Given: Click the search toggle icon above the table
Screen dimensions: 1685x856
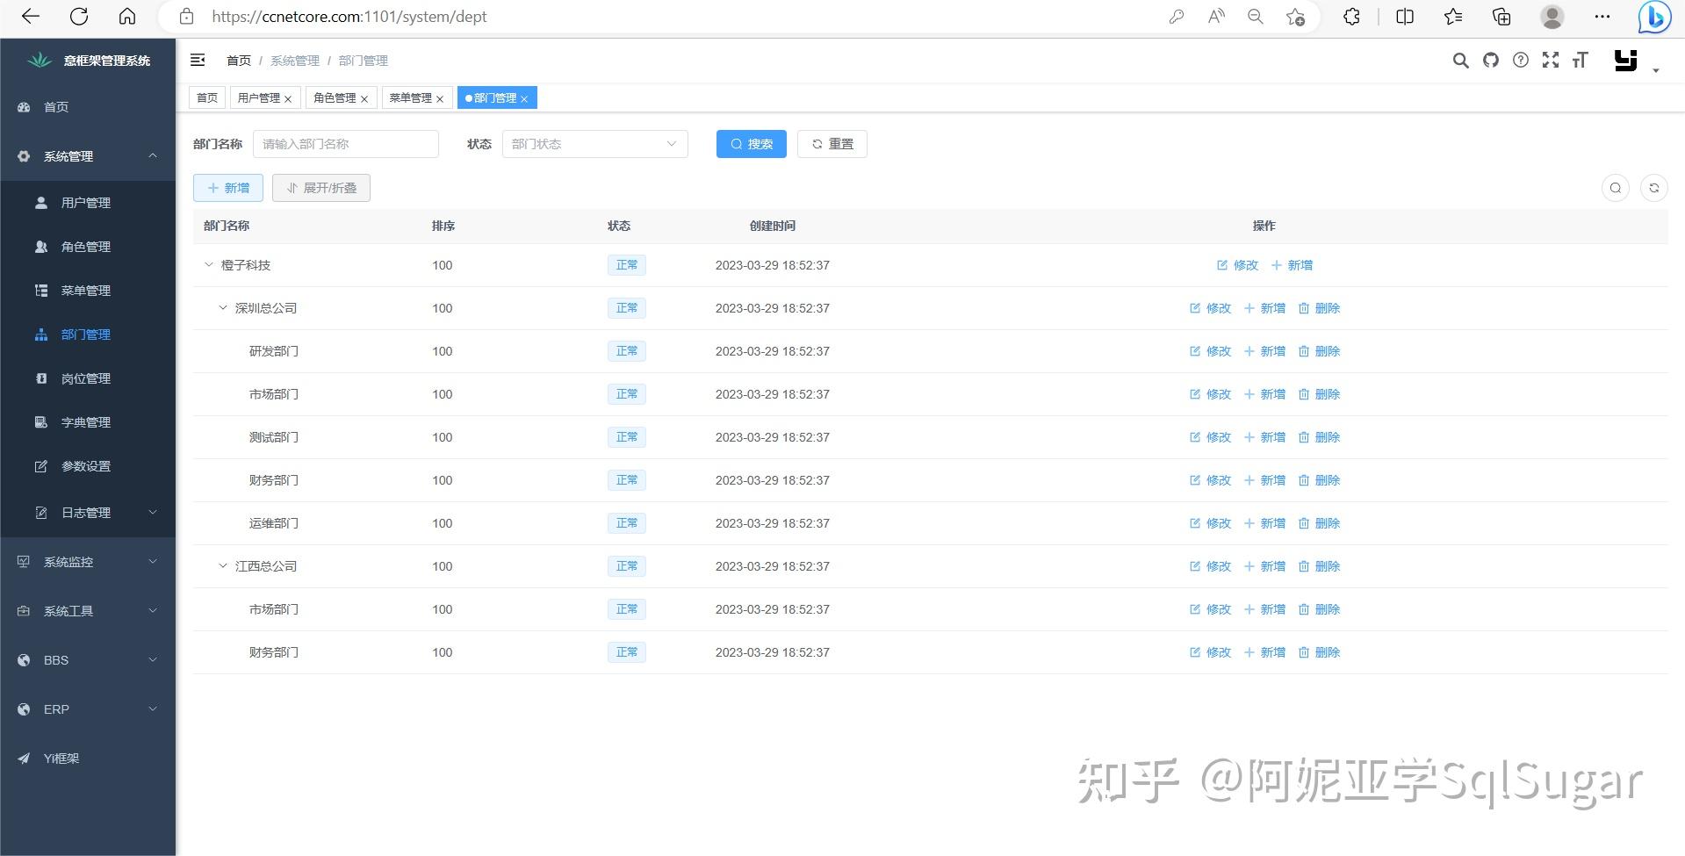Looking at the screenshot, I should 1616,187.
